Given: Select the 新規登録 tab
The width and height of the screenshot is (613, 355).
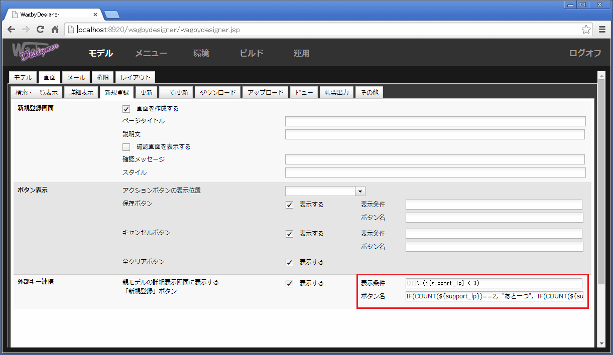Looking at the screenshot, I should tap(117, 92).
